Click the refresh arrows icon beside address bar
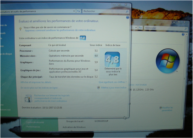Image resolution: width=193 pixels, height=138 pixels. [79, 11]
